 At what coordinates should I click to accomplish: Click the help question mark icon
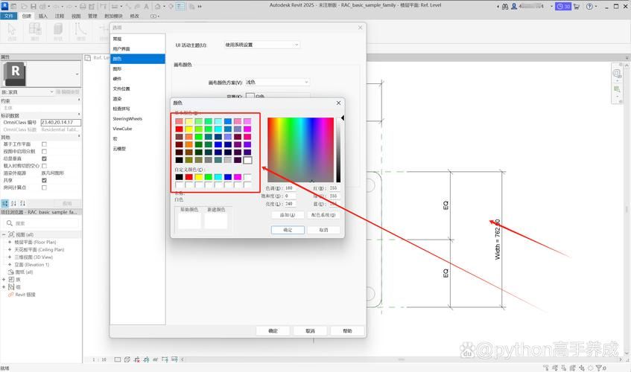pos(589,7)
